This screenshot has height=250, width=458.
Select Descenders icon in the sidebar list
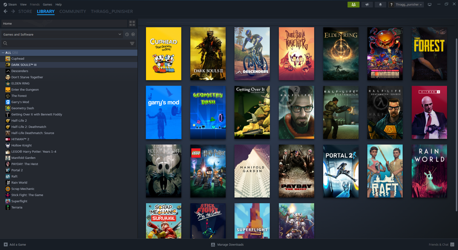8,71
